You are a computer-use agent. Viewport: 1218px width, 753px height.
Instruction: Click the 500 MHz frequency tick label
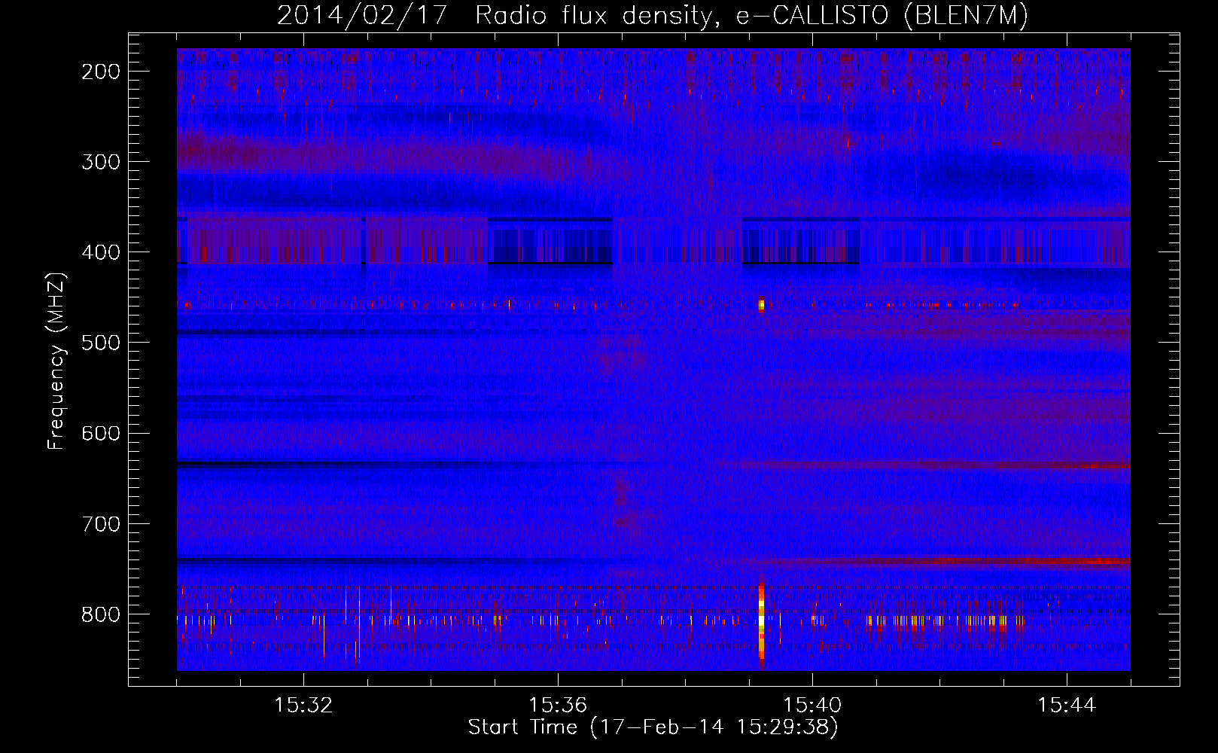tap(100, 343)
